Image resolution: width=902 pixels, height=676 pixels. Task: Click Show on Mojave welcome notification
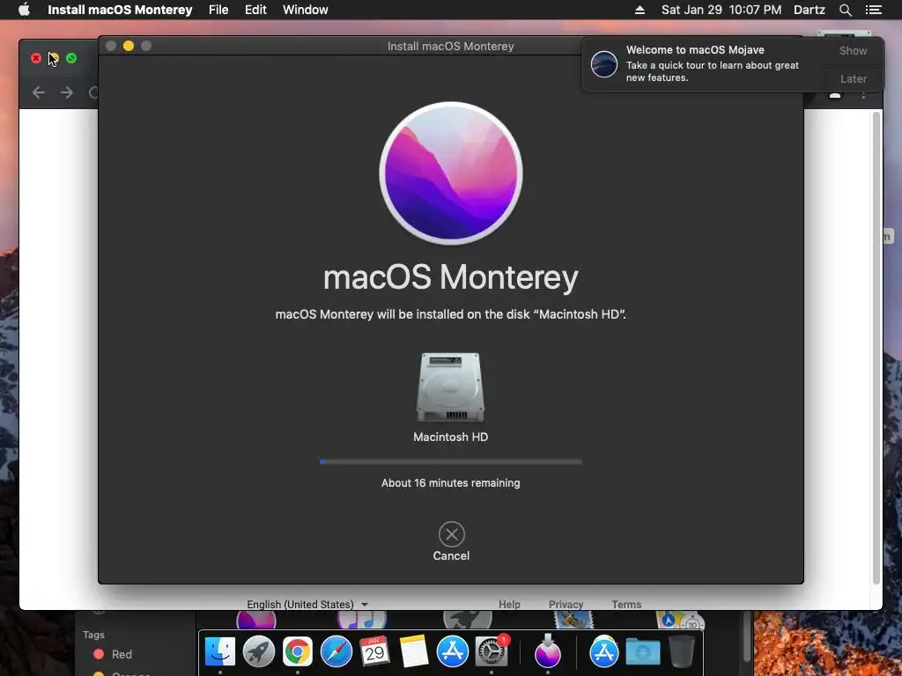pos(853,50)
